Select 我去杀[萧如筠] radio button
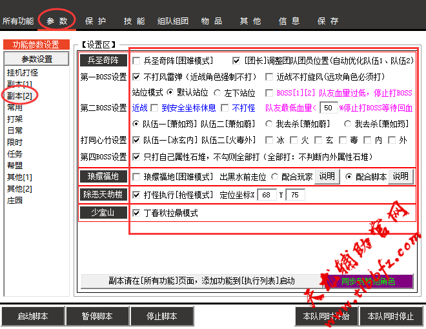 347,124
